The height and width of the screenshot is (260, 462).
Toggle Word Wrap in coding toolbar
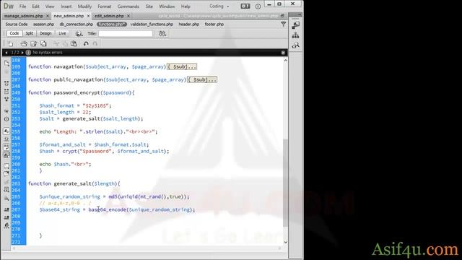pos(6,147)
